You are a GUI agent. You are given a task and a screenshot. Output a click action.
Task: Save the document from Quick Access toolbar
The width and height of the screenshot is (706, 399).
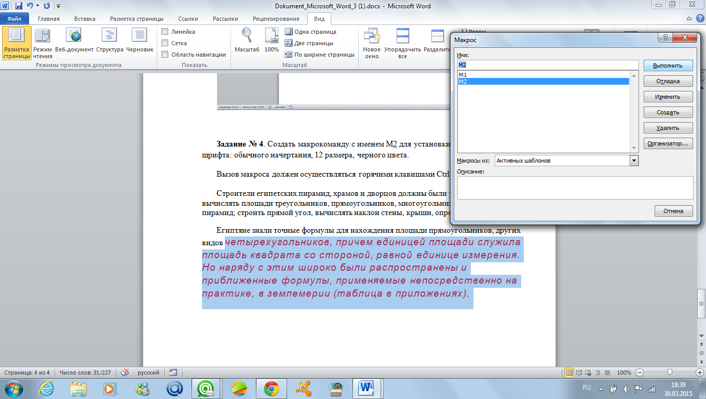click(19, 6)
